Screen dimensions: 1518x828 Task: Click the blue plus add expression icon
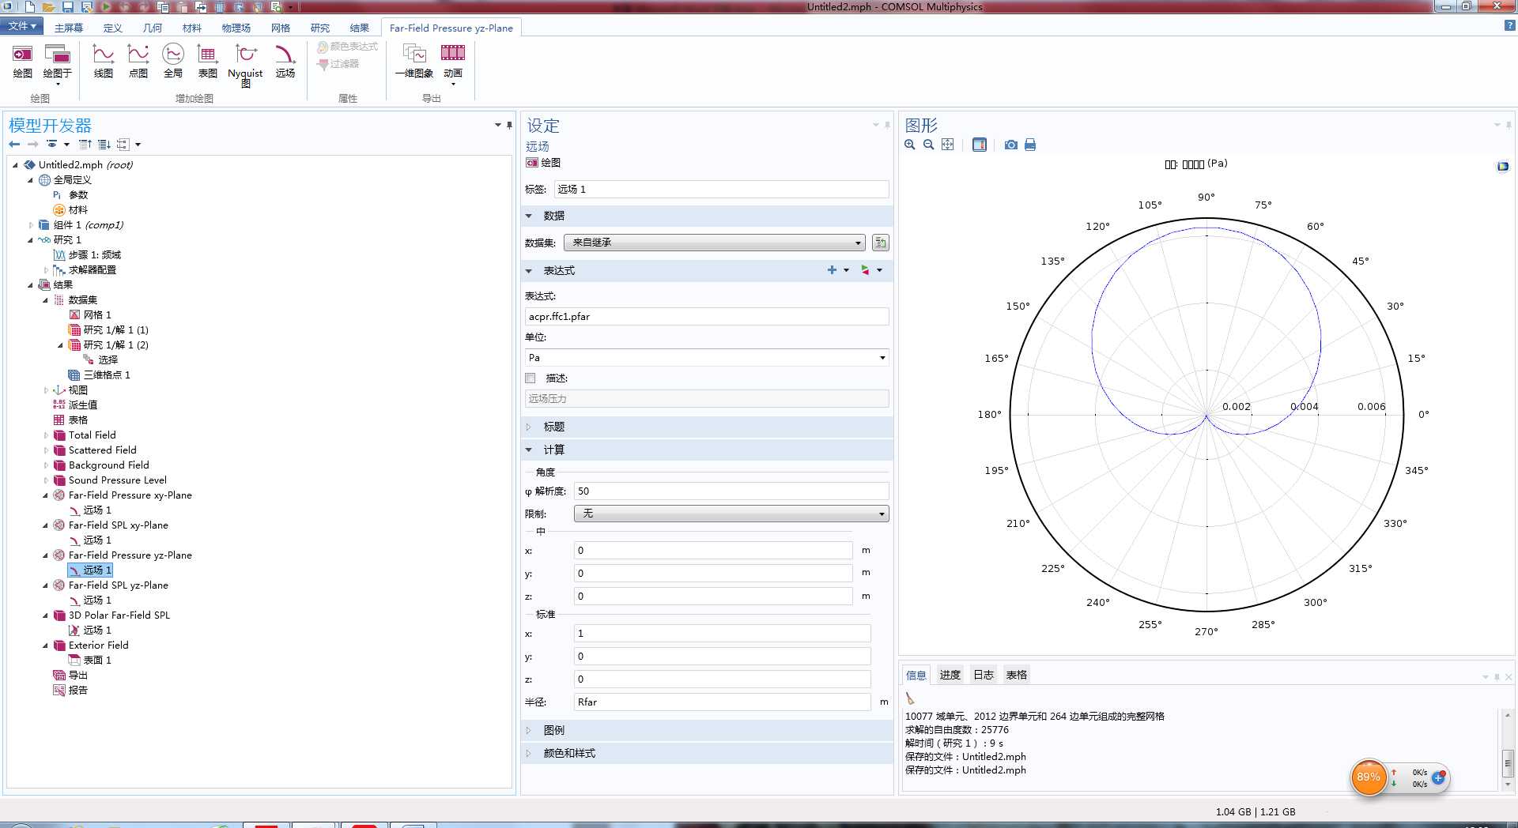(832, 270)
